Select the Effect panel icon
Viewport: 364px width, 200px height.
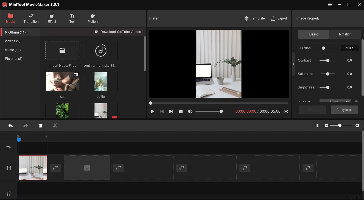[52, 18]
